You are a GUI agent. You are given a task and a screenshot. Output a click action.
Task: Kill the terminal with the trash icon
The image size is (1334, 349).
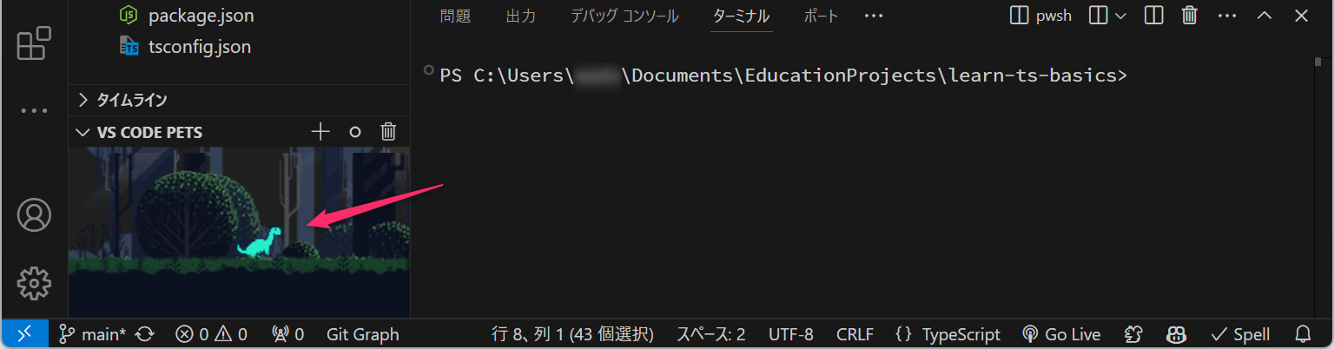pos(1190,16)
